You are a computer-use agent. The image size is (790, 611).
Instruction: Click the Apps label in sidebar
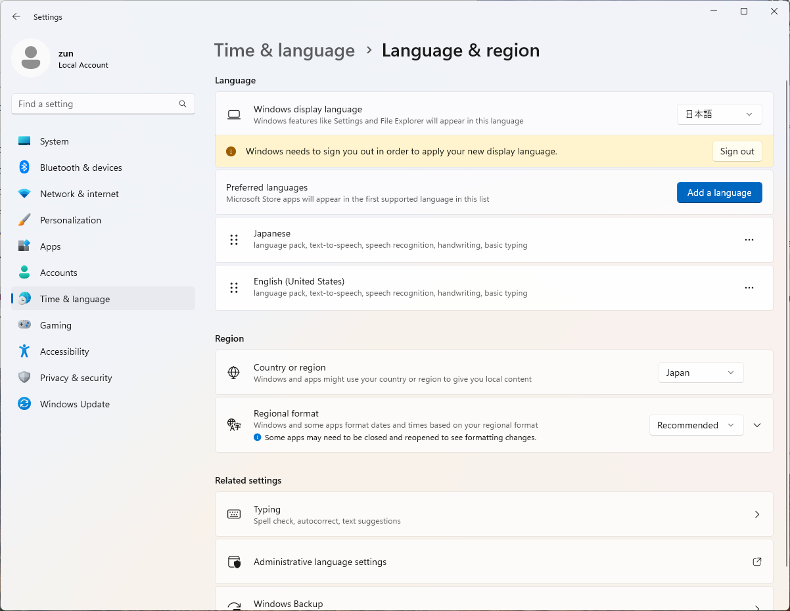click(x=51, y=246)
